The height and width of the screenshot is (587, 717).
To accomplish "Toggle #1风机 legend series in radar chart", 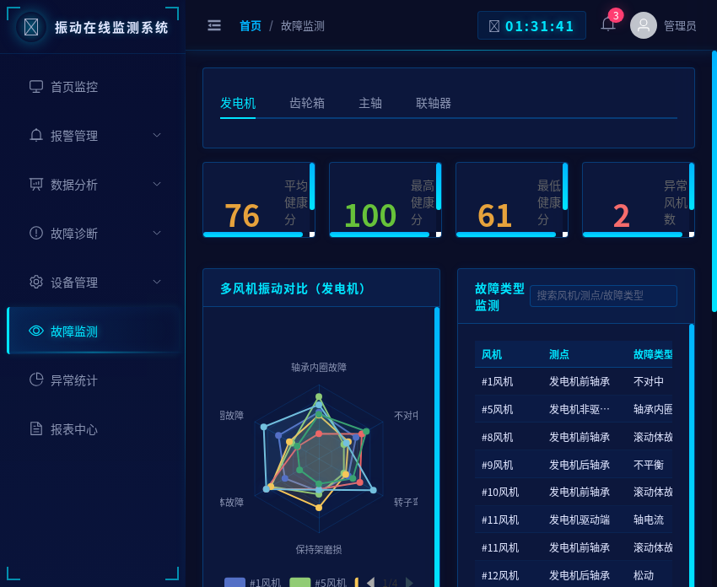I will 253,583.
